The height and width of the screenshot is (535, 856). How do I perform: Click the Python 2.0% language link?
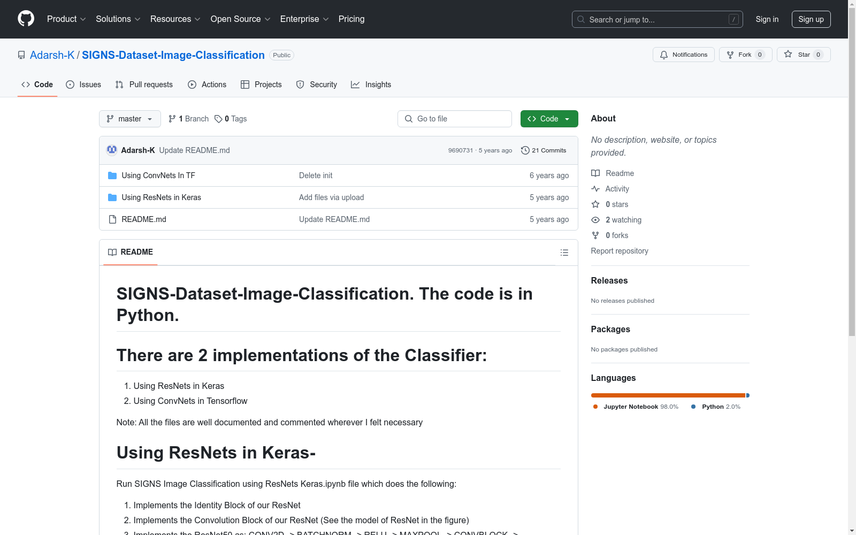point(716,407)
